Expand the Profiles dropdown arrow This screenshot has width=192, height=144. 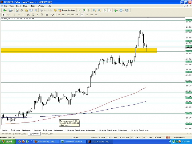[12, 10]
